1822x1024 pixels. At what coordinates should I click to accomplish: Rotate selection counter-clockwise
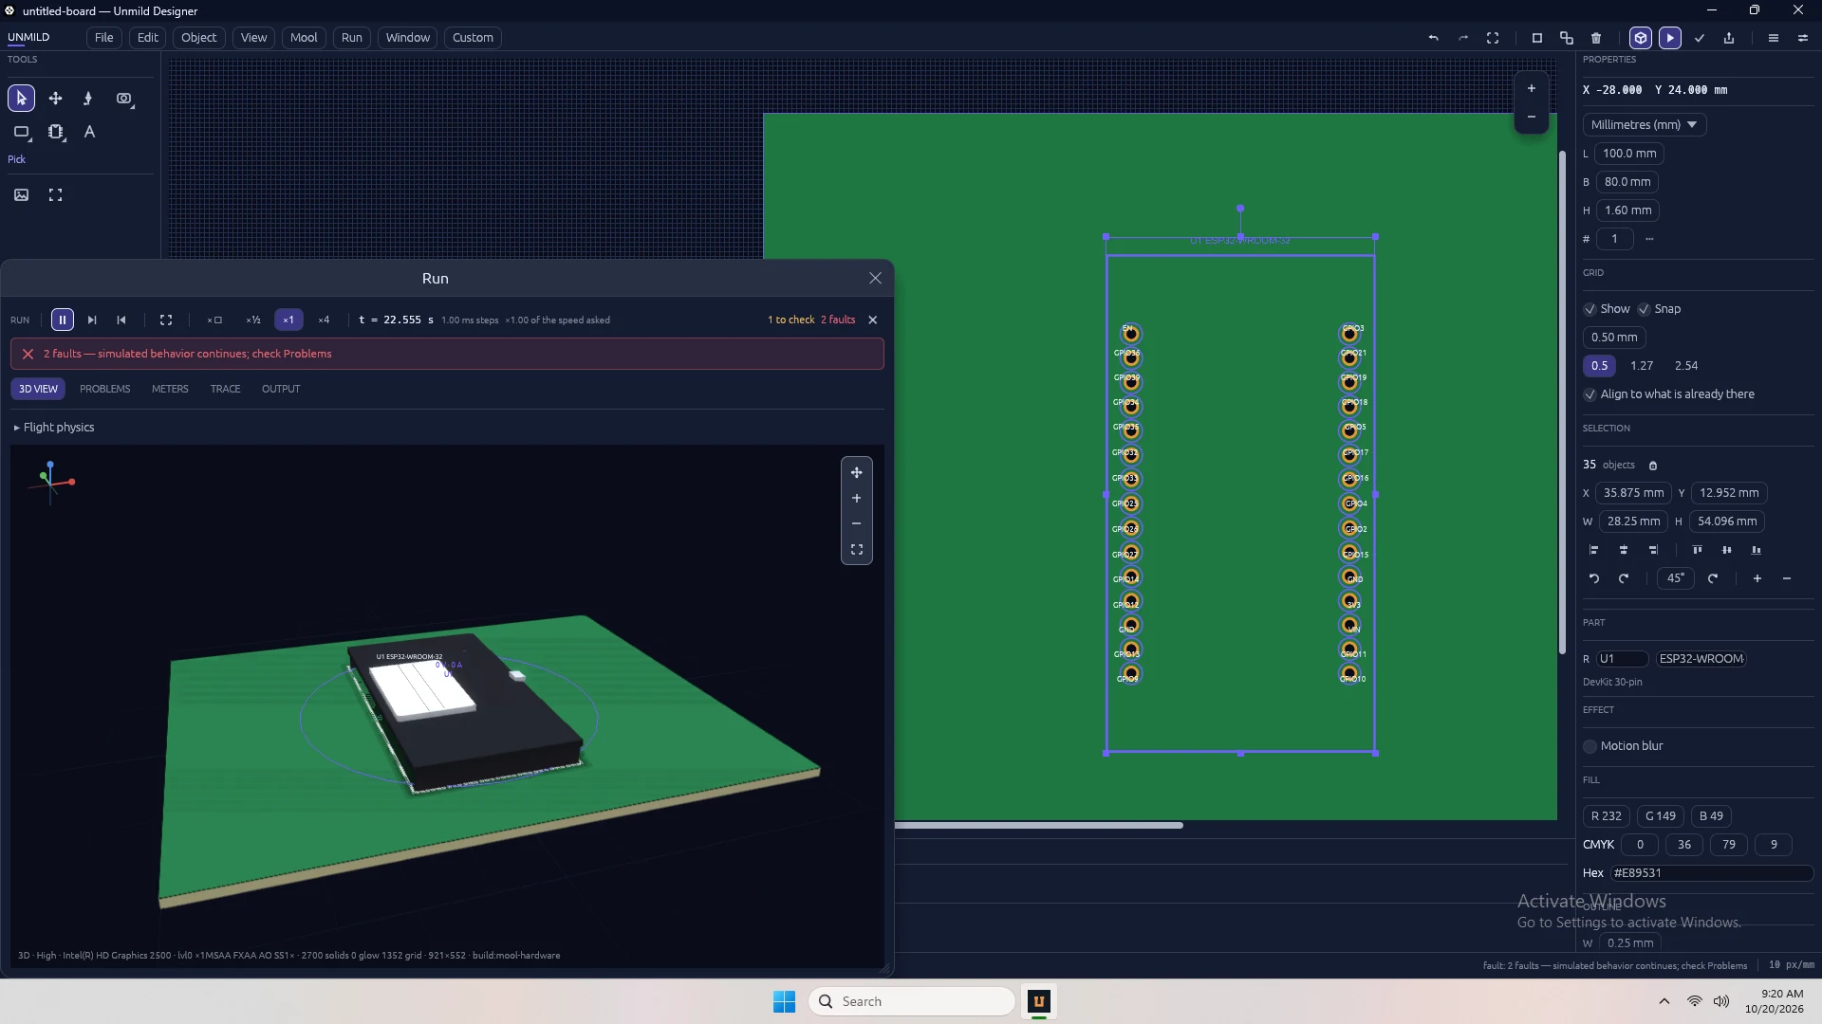point(1594,578)
